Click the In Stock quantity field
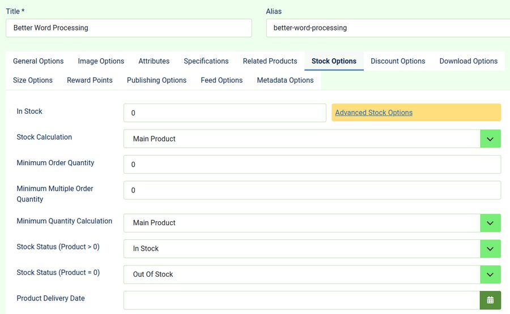Screen dimensions: 510x314 pyautogui.click(x=224, y=113)
